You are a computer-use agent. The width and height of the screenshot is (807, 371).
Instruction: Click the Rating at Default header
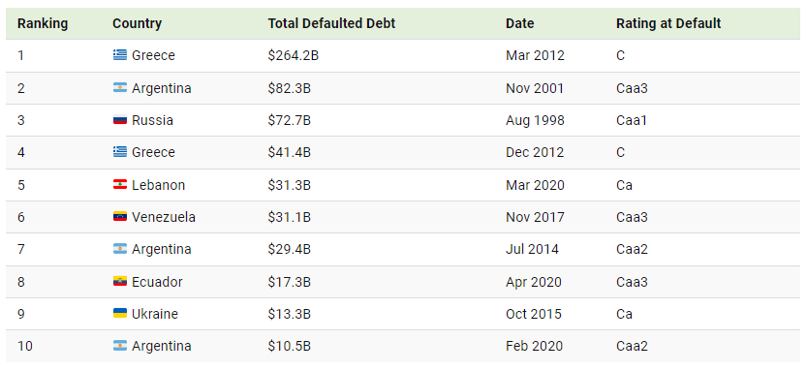point(668,23)
